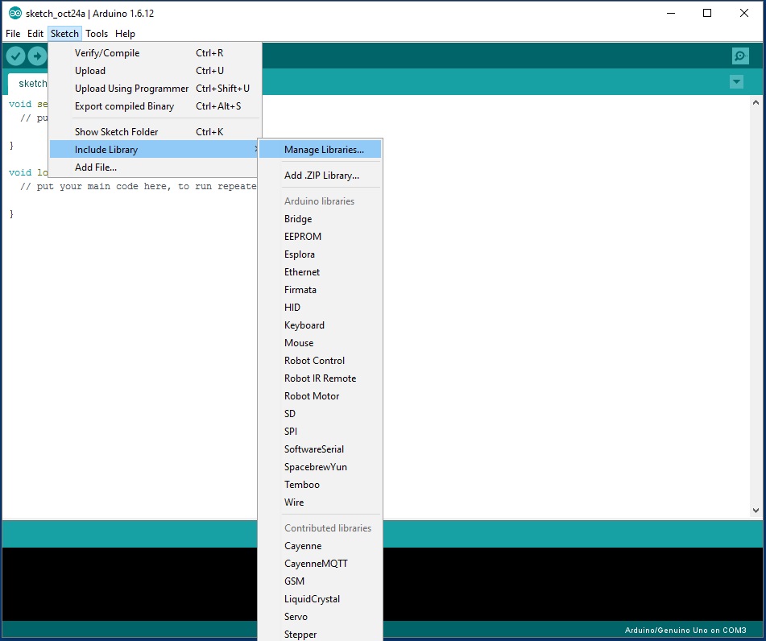Include the SPI library
The image size is (766, 641).
tap(320, 432)
